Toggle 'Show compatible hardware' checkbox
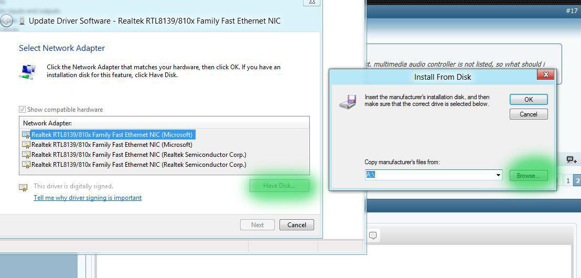The height and width of the screenshot is (278, 581). [x=22, y=110]
